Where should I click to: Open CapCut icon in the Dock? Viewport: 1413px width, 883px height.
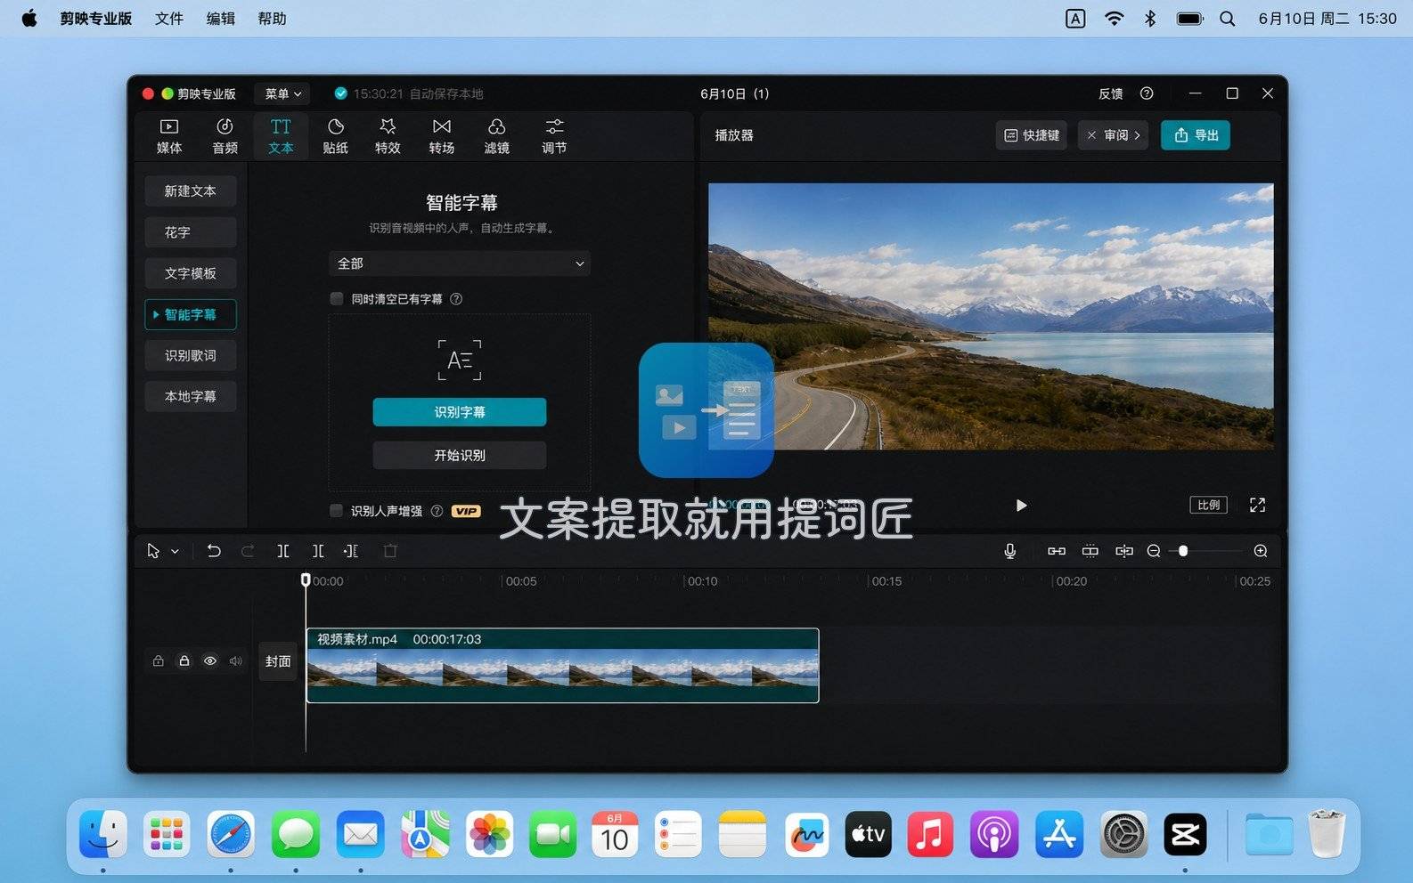(x=1185, y=835)
